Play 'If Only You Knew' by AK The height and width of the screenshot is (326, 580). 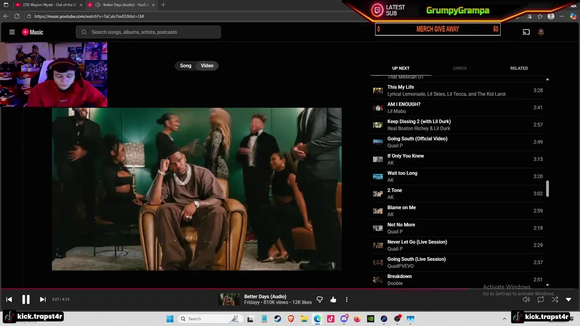click(458, 159)
